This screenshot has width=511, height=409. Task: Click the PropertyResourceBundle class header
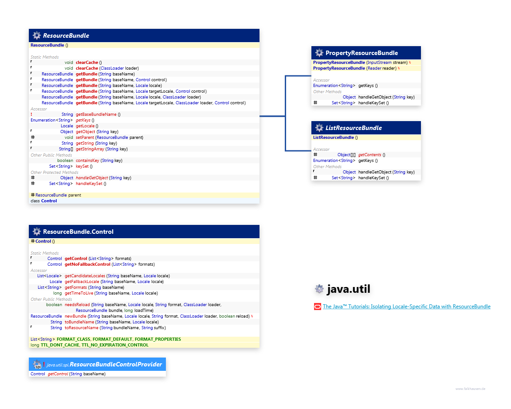[x=362, y=53]
